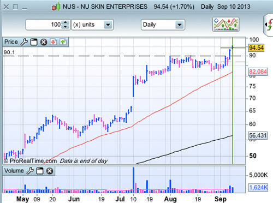Open the indicators and trading systems button
This screenshot has width=273, height=203.
tap(225, 25)
